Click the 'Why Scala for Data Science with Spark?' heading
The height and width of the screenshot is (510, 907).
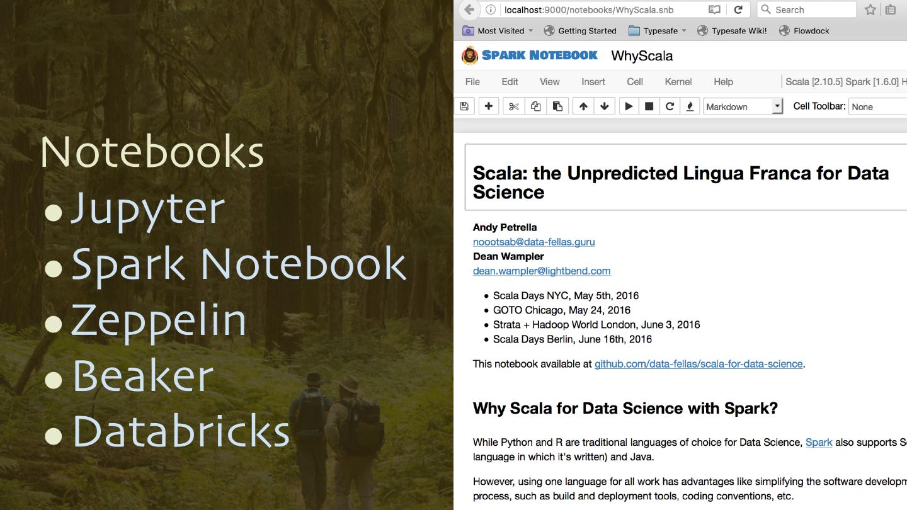click(625, 408)
